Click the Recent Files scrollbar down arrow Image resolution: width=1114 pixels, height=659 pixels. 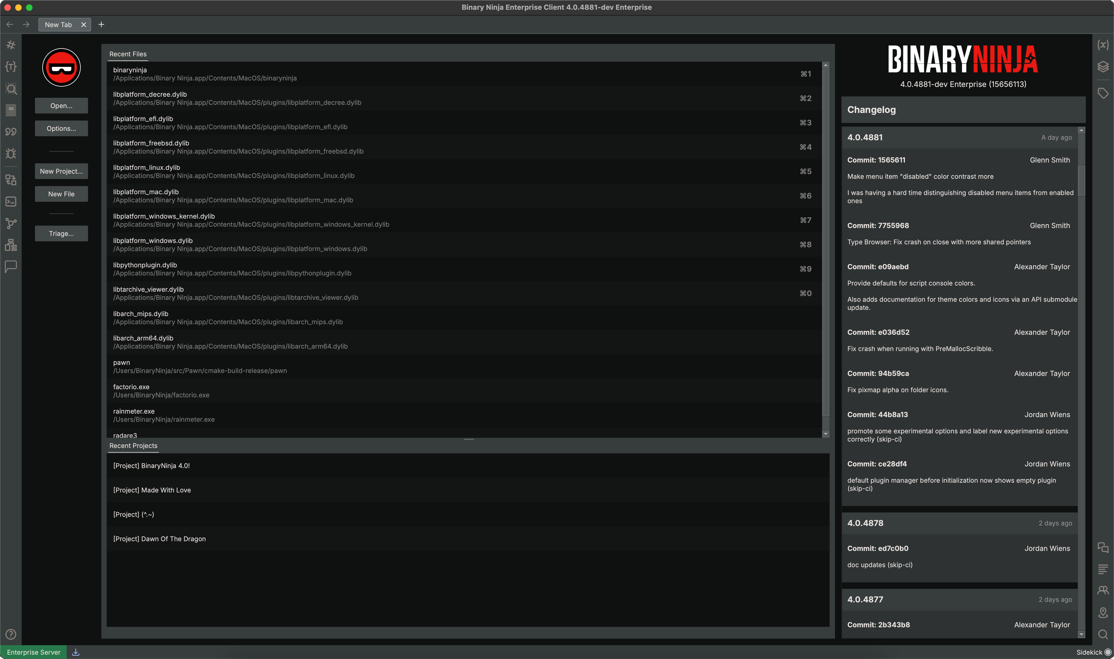coord(826,434)
